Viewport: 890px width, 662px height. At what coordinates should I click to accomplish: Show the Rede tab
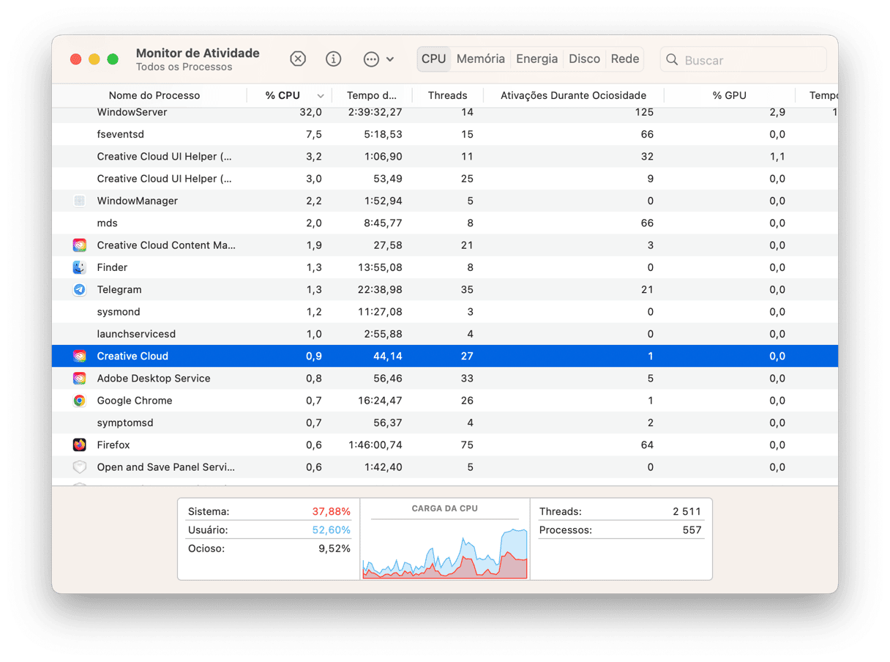625,59
